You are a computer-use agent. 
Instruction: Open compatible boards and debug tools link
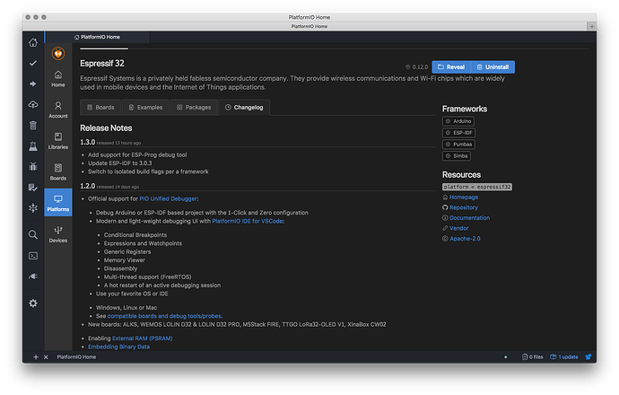164,316
